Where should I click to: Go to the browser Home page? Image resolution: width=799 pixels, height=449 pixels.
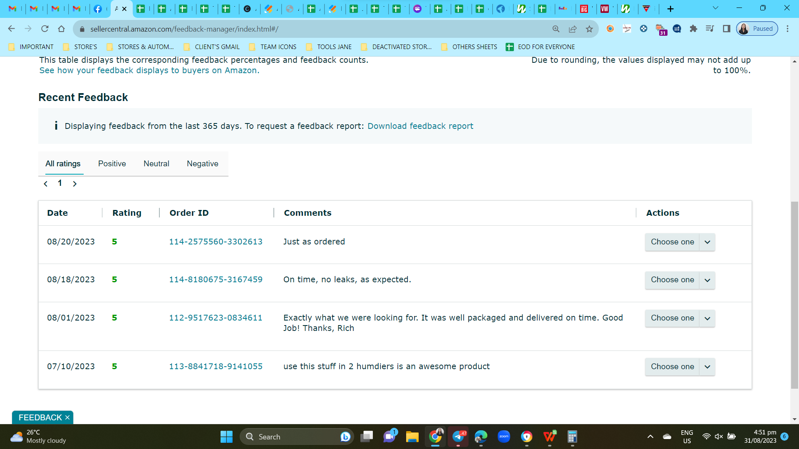(x=61, y=29)
